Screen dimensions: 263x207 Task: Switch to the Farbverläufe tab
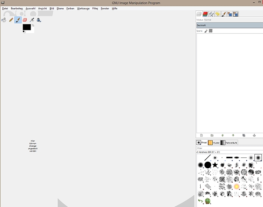pos(229,142)
